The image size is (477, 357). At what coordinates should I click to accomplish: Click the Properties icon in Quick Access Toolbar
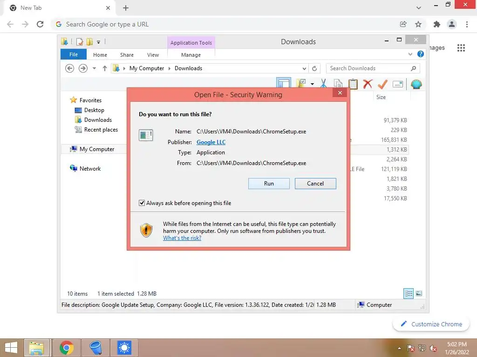[x=79, y=41]
